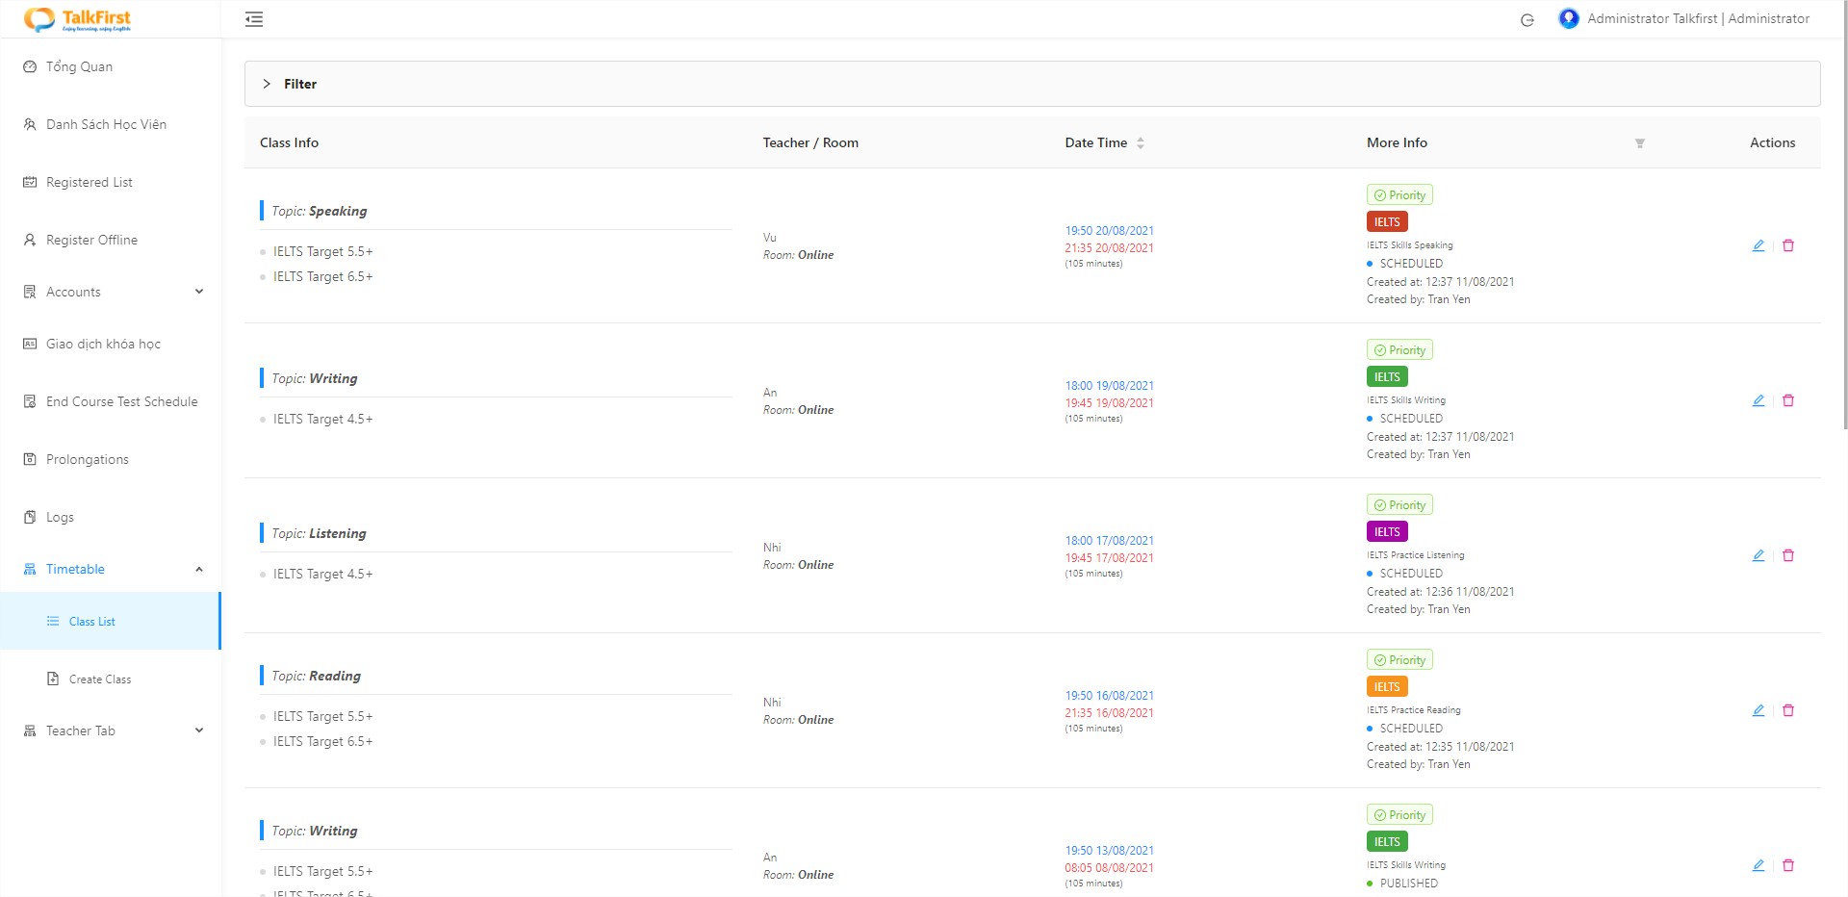Edit the Writing class on 19/08/2021
Viewport: 1848px width, 897px height.
(1758, 400)
